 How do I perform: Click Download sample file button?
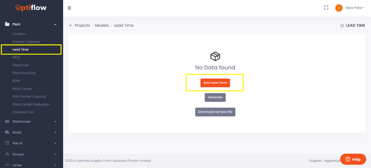215,112
